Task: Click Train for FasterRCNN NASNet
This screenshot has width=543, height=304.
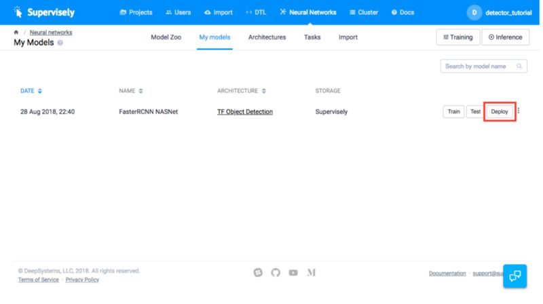Action: coord(453,111)
